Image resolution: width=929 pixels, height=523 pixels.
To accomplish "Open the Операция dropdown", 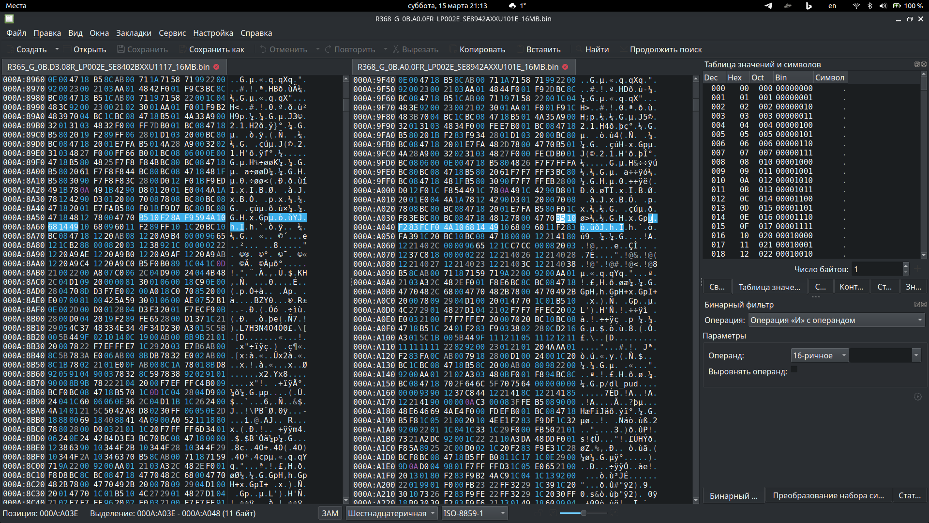I will (x=836, y=320).
